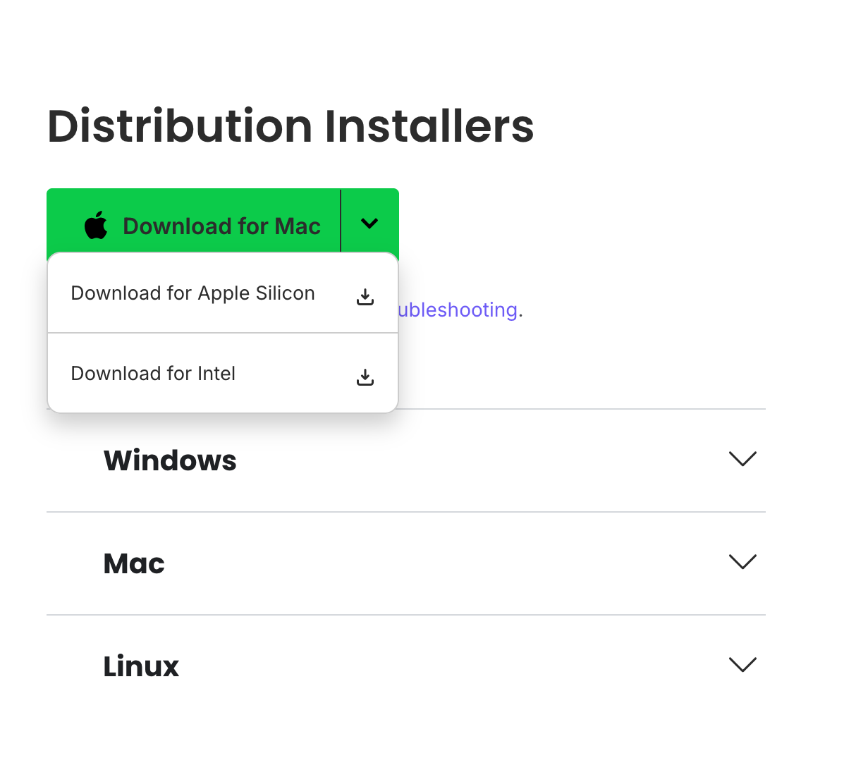Click the separator line between Mac and Linux

[406, 615]
